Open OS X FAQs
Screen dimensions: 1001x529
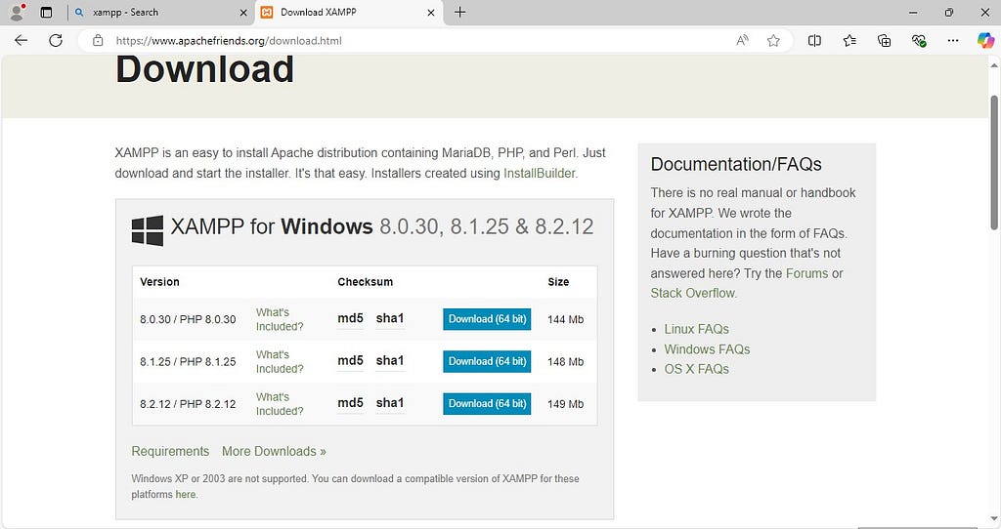coord(696,369)
